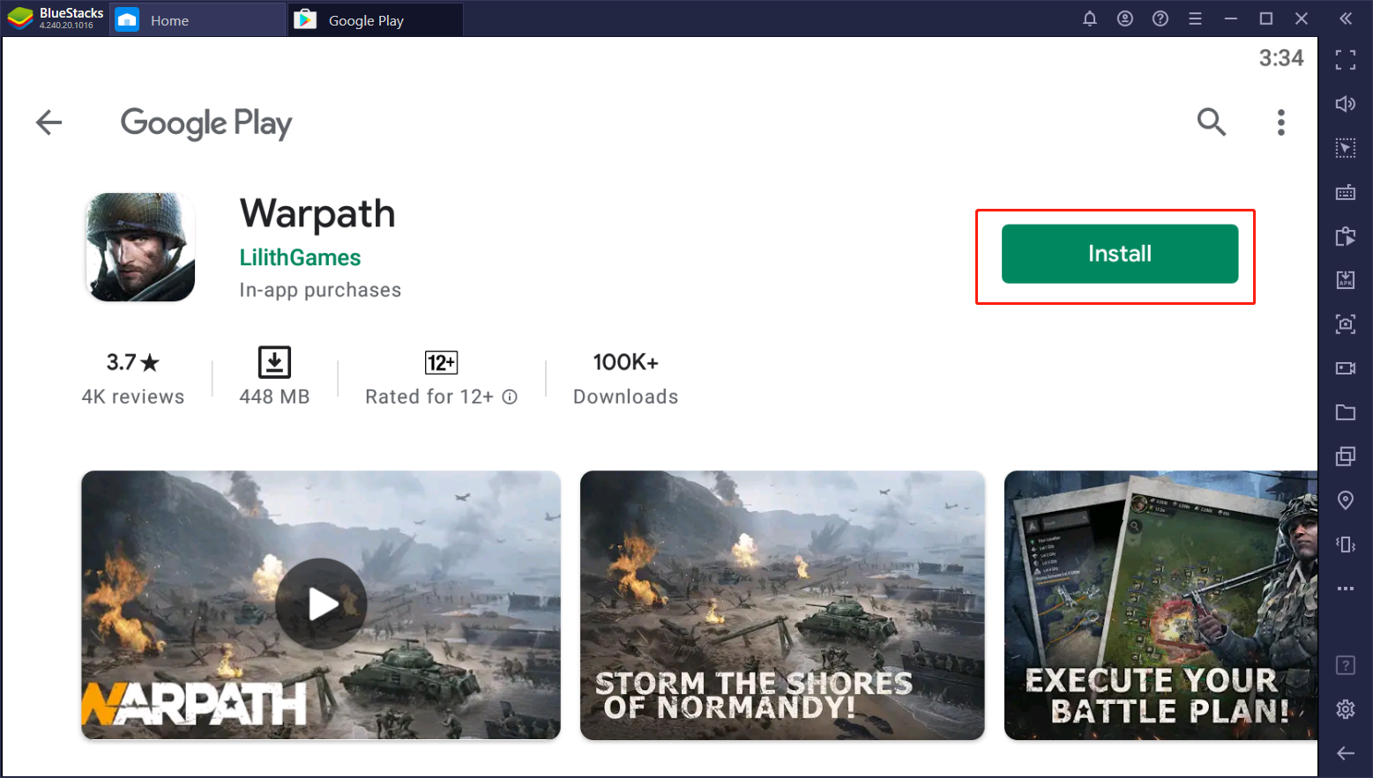Image resolution: width=1373 pixels, height=778 pixels.
Task: Play the Warpath trailer video
Action: (321, 604)
